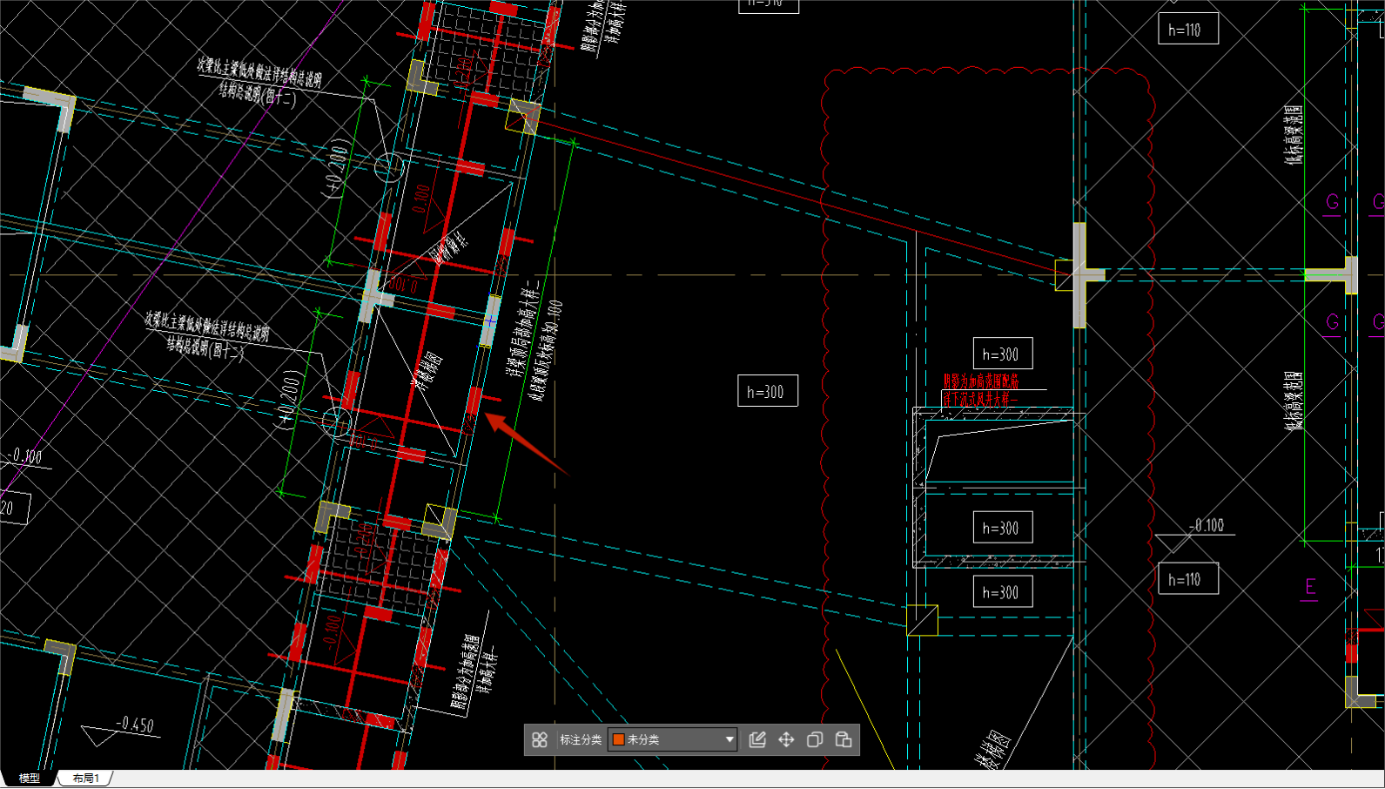Select the -0.450 elevation text
Screen dimensions: 1385x789
point(136,725)
